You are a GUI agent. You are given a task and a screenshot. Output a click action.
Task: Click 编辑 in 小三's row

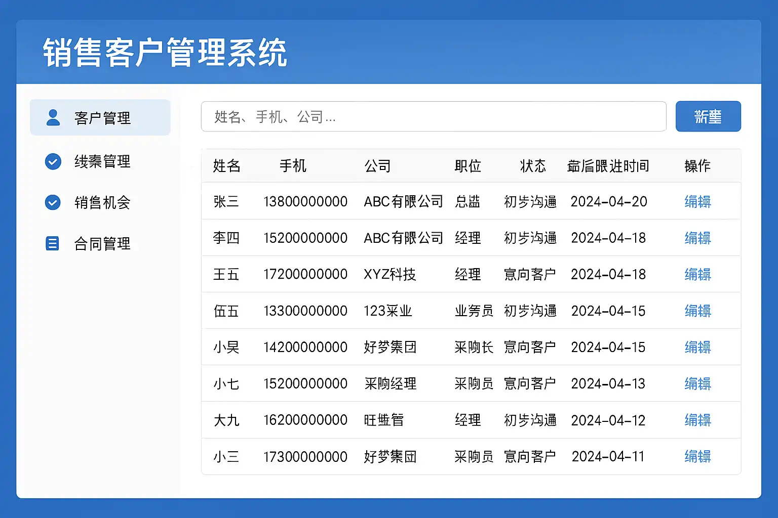tap(697, 456)
